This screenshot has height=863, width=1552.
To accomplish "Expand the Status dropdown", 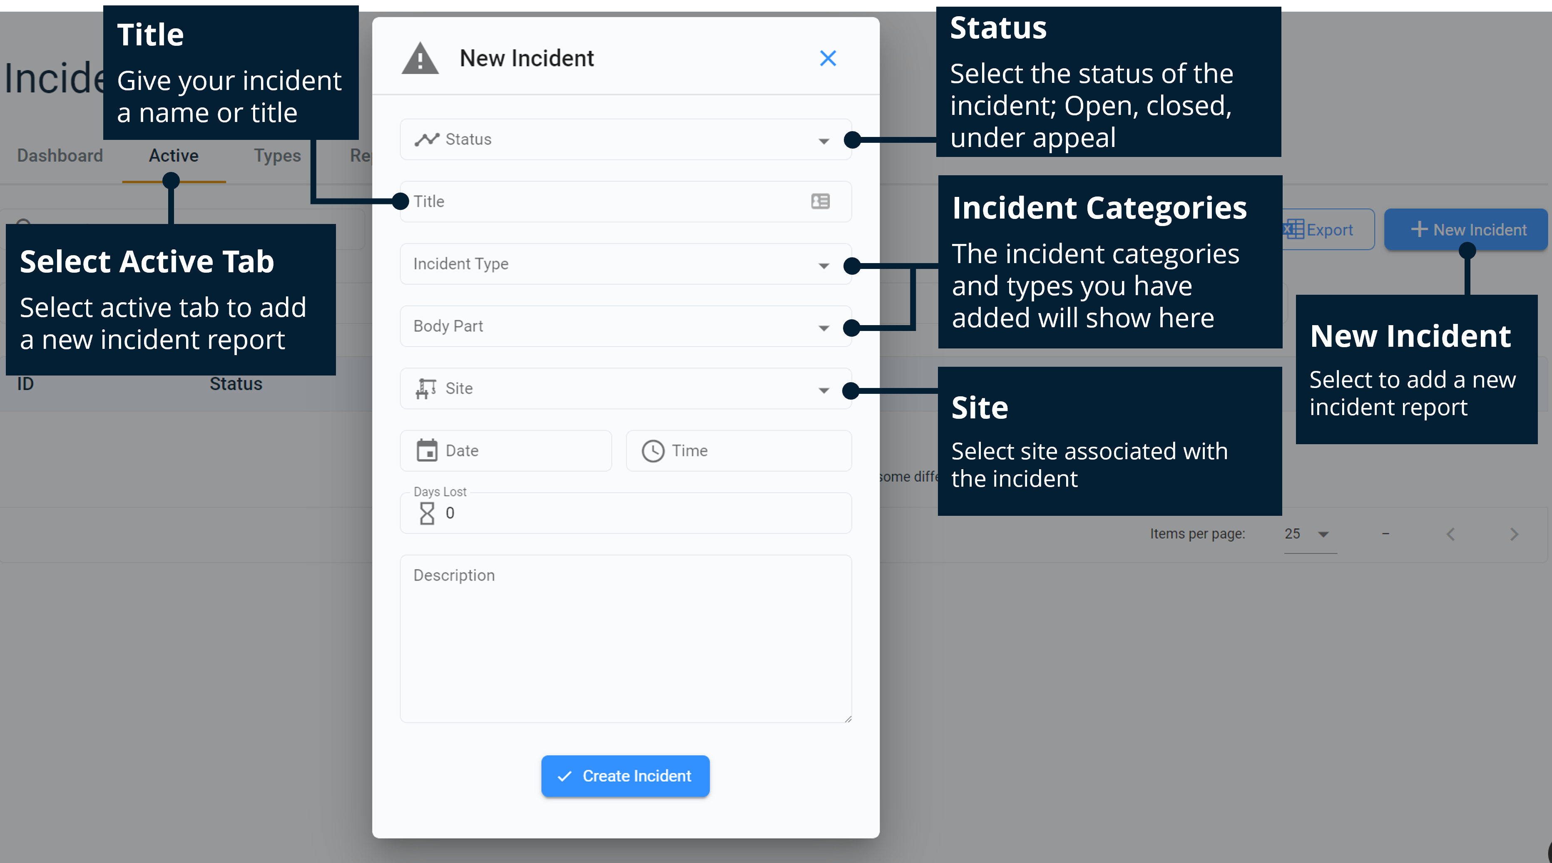I will click(x=823, y=140).
